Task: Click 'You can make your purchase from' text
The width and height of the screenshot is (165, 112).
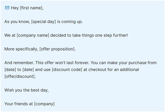Action: [x=124, y=63]
